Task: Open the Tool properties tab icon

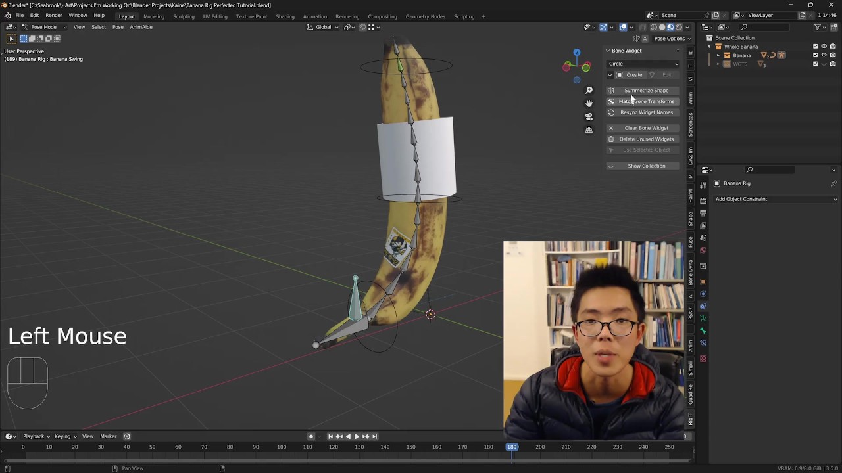Action: pyautogui.click(x=703, y=185)
